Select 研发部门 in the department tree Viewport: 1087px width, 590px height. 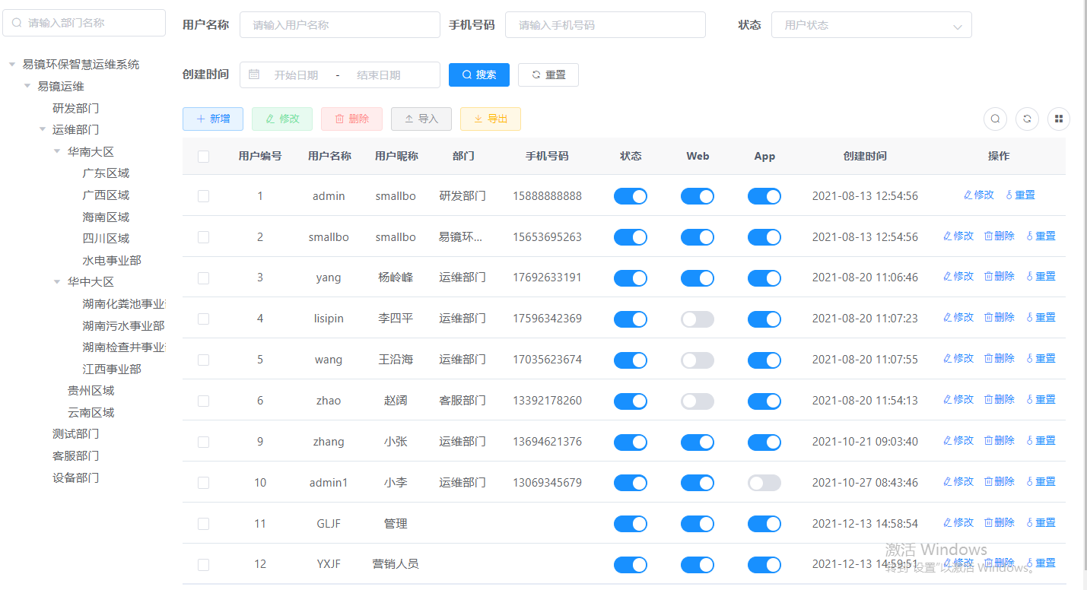75,108
